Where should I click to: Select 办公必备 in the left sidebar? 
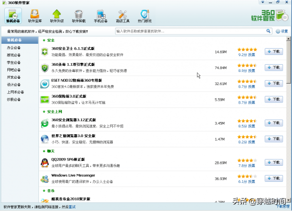pos(14,48)
